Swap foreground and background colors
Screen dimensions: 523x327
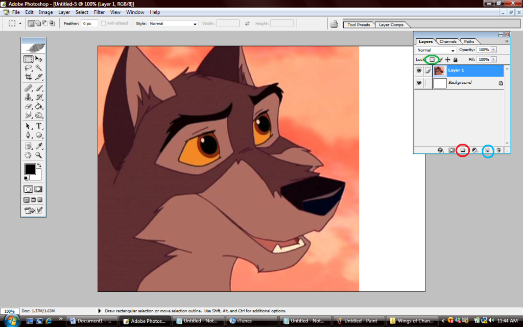point(39,165)
